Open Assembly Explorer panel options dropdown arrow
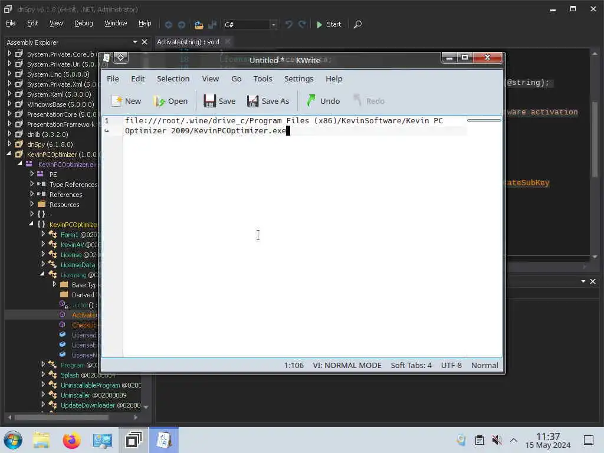This screenshot has height=453, width=604. coord(135,42)
